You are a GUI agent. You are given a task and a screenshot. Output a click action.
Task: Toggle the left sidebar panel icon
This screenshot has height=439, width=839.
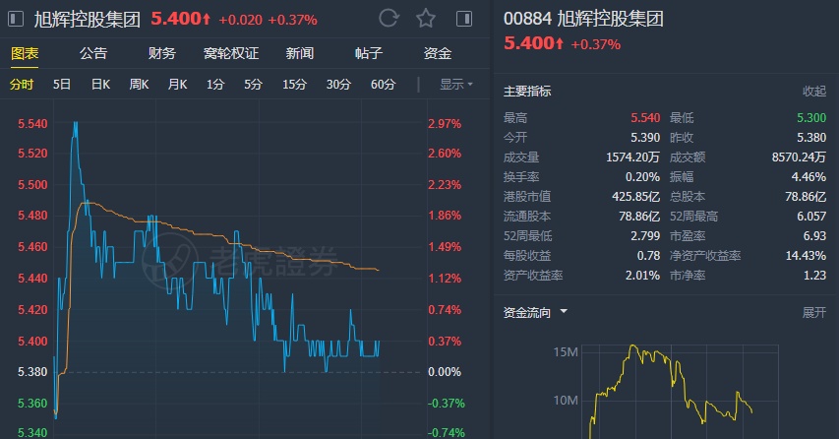(16, 20)
